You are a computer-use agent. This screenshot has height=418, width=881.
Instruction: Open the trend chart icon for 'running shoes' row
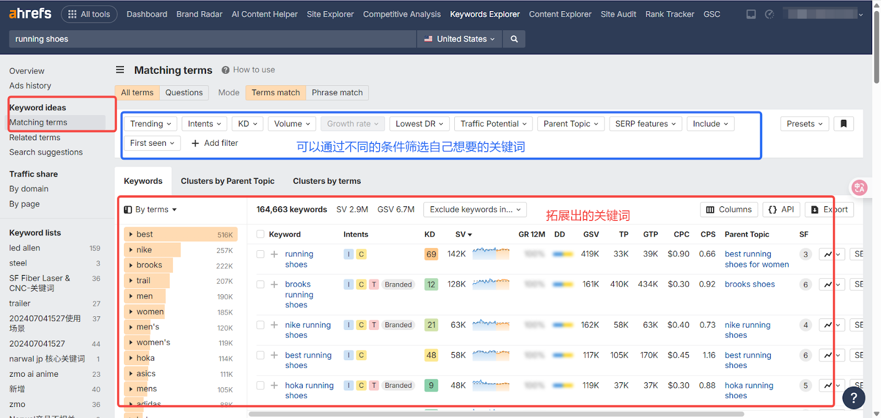(x=828, y=254)
